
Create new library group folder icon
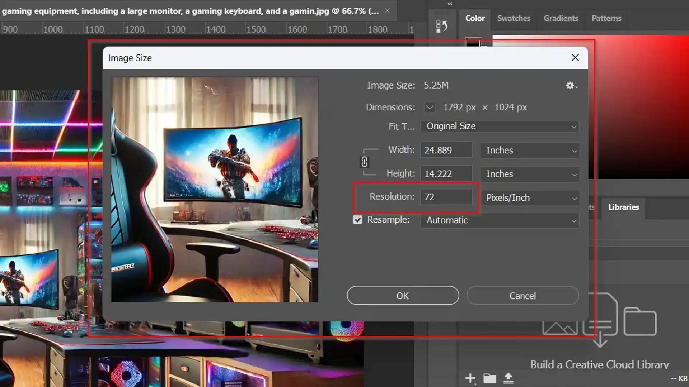pyautogui.click(x=489, y=378)
